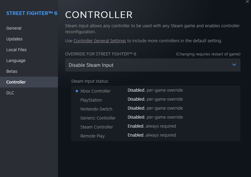Click the Xbox Controller status row
The image size is (251, 177).
95,91
